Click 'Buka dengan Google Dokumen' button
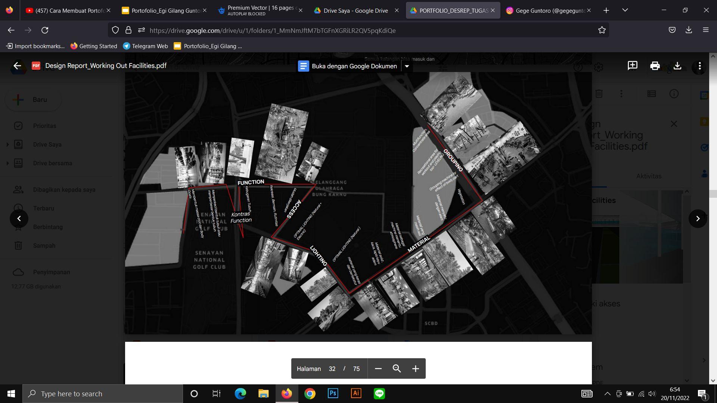 click(347, 66)
